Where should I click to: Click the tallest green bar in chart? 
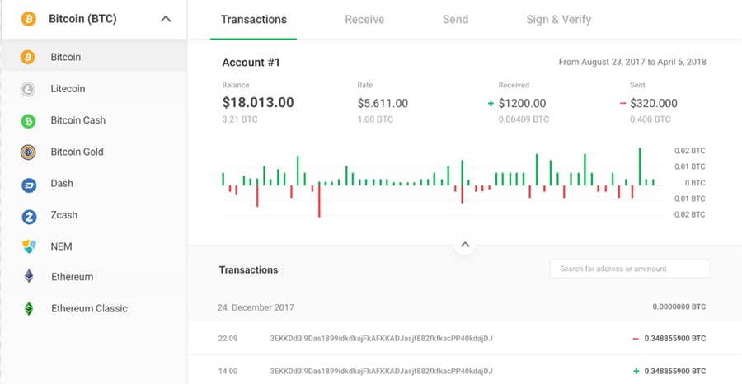point(639,166)
